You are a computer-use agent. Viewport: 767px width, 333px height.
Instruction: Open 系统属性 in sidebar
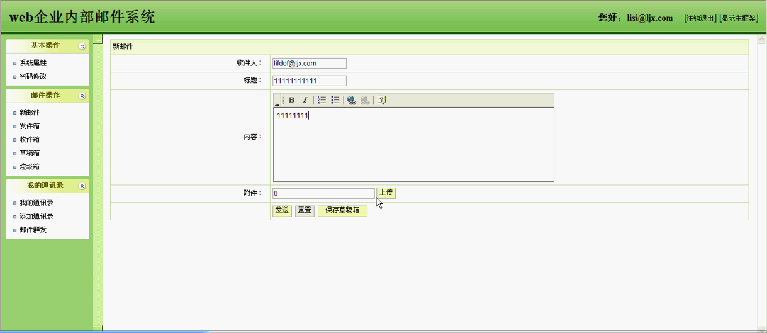pyautogui.click(x=33, y=63)
